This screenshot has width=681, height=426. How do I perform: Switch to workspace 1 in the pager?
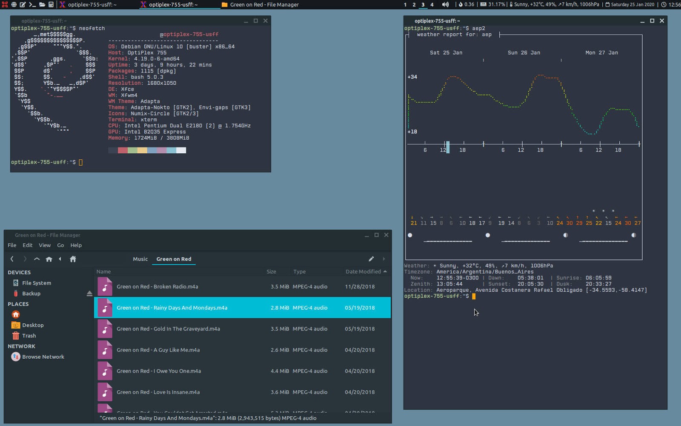click(405, 5)
